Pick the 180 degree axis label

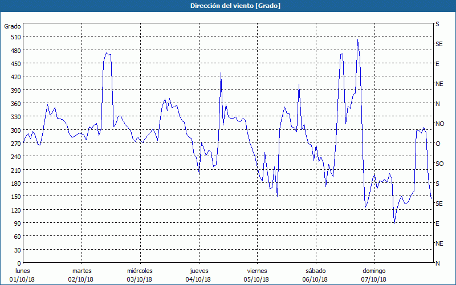tap(16, 184)
